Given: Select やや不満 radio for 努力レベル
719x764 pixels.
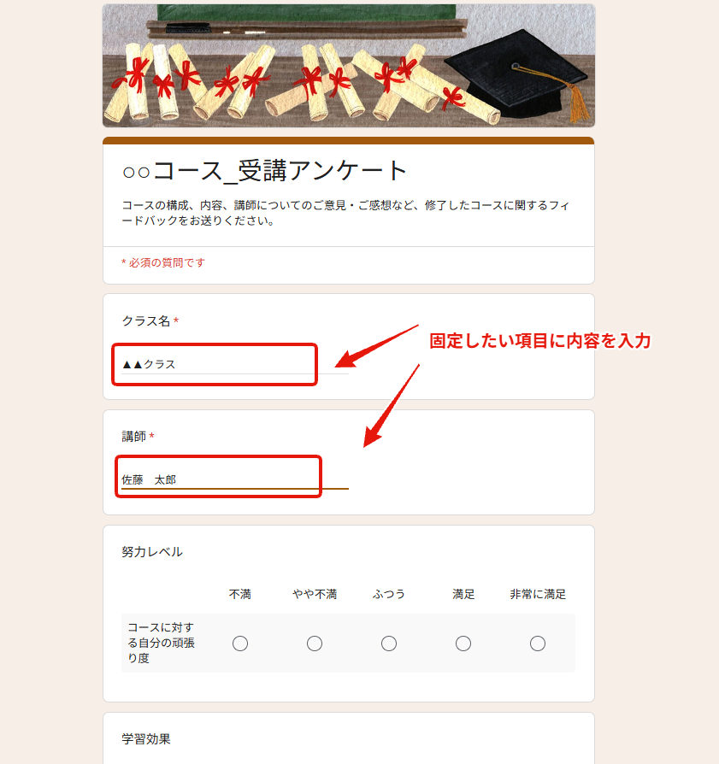Looking at the screenshot, I should [315, 644].
